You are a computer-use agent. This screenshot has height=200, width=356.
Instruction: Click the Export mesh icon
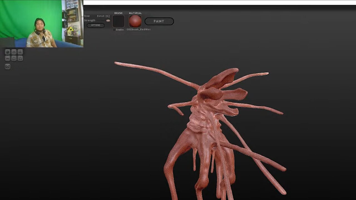coord(20,52)
